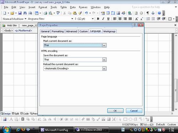Click the Open folder icon
178x133 pixels.
pyautogui.click(x=12, y=13)
